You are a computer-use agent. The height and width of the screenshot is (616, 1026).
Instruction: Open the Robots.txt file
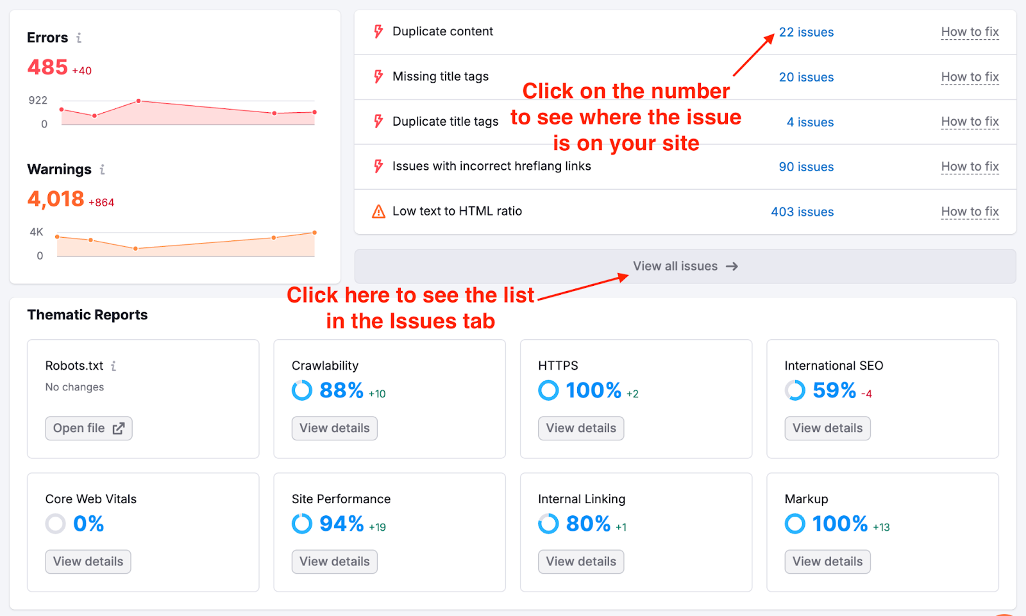tap(88, 428)
